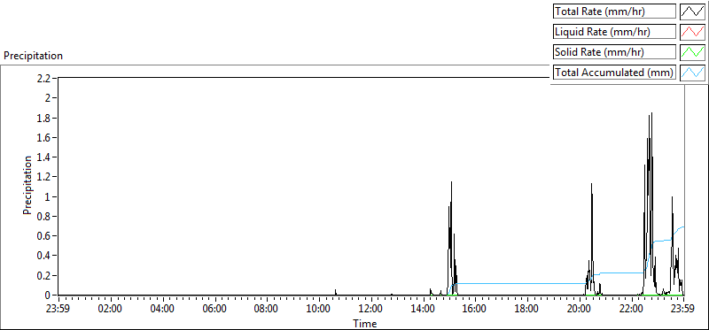Click the 22:00 x-axis time label
The height and width of the screenshot is (330, 709).
pos(631,310)
